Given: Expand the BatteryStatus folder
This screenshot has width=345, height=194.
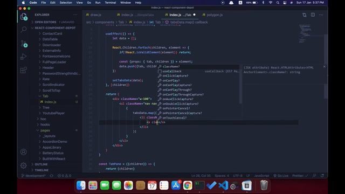Looking at the screenshot, I should coord(53,153).
